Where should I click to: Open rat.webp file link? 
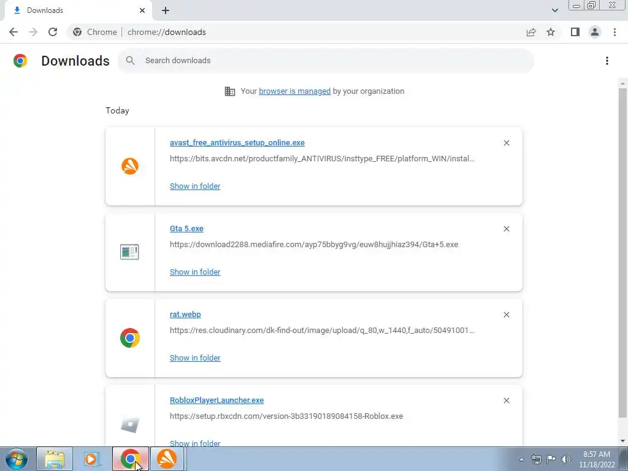click(185, 315)
